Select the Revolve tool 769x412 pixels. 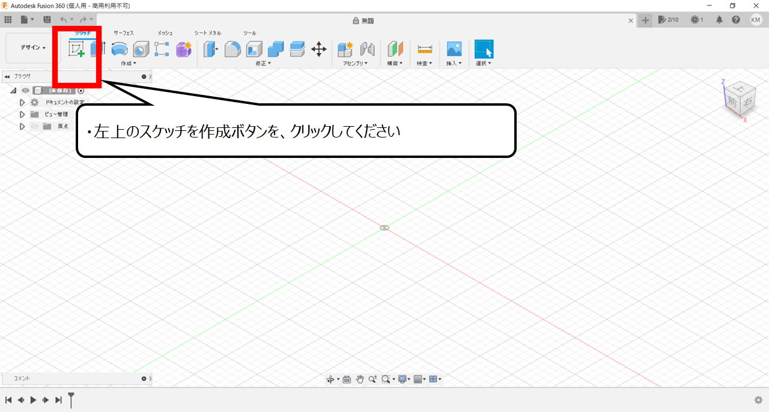click(120, 49)
